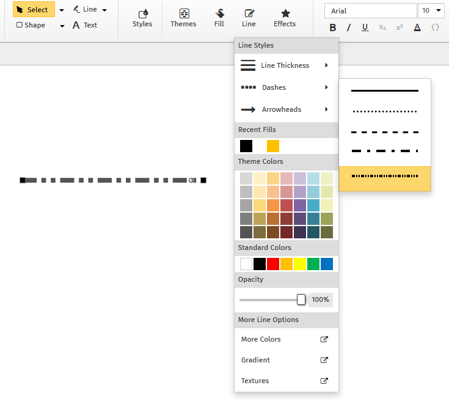
Task: Choose the solid line dash style
Action: click(385, 91)
